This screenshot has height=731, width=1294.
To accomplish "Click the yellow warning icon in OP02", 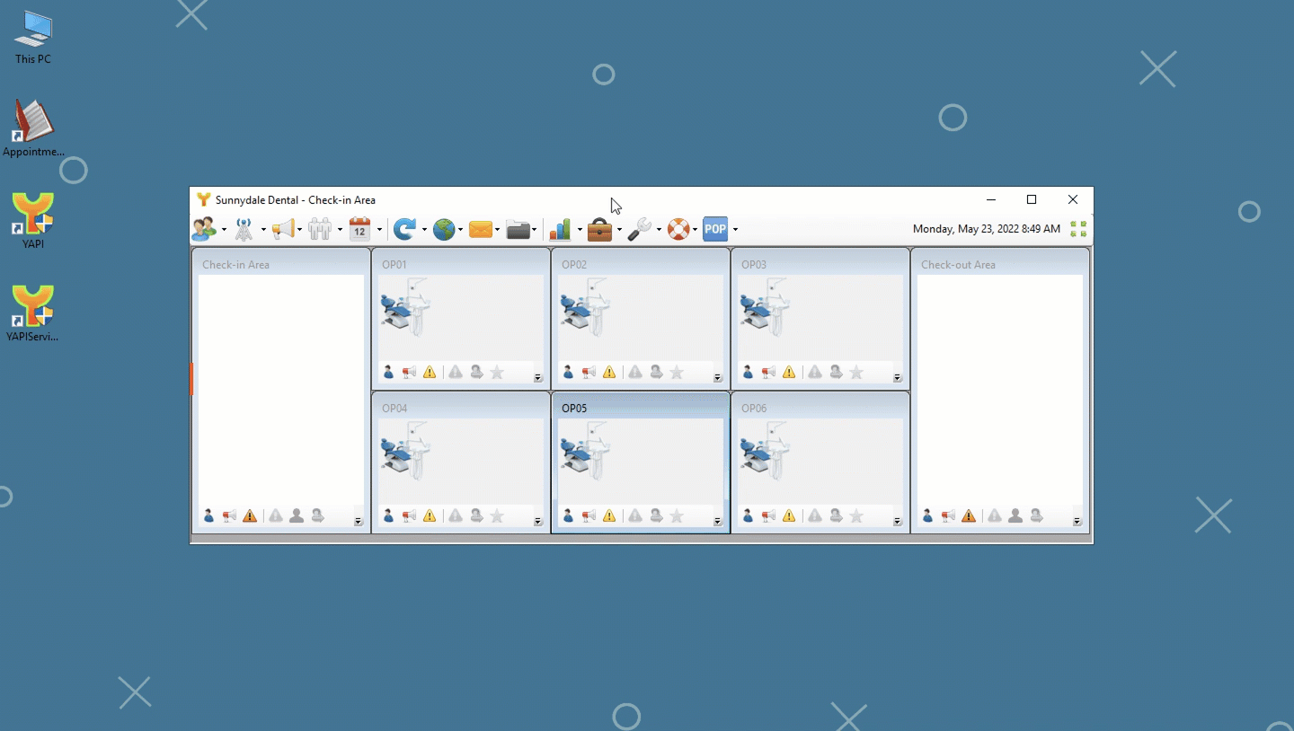I will point(609,372).
